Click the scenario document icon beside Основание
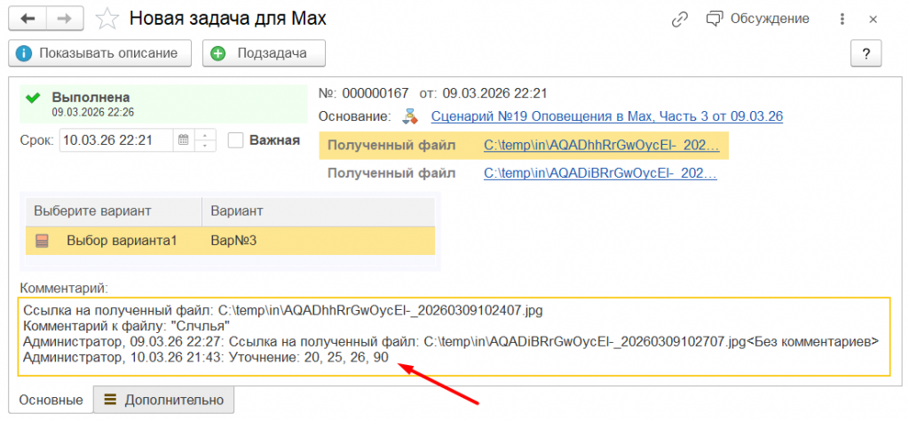The image size is (909, 421). 409,116
